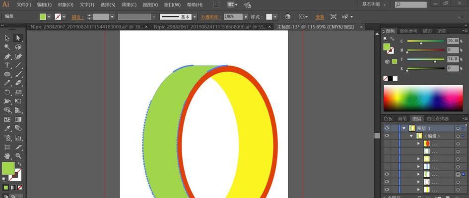Screen dimensions: 469x198
Task: Select the Magic Wand tool
Action: click(x=7, y=47)
